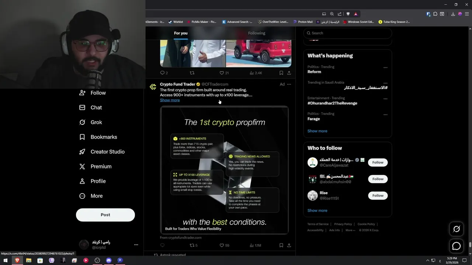
Task: Bookmark the post with 2.4K views
Action: click(x=281, y=73)
